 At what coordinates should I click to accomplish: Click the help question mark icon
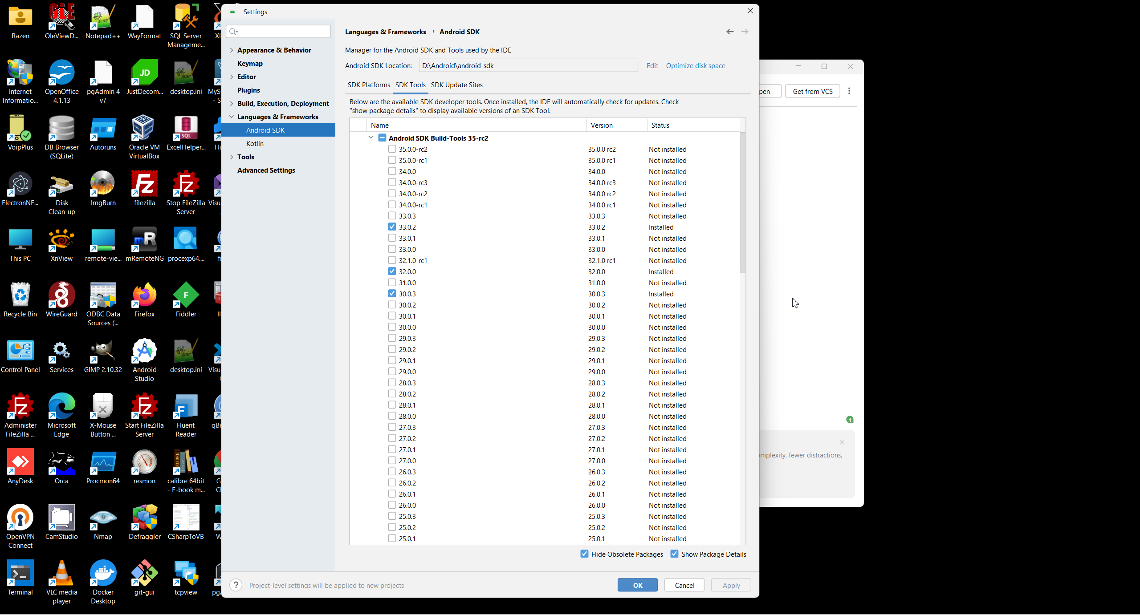(x=236, y=585)
